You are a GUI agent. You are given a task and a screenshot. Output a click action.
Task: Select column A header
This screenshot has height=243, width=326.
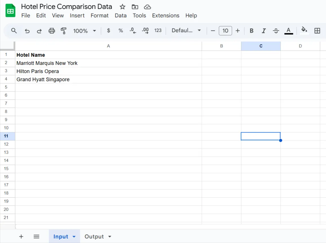108,46
